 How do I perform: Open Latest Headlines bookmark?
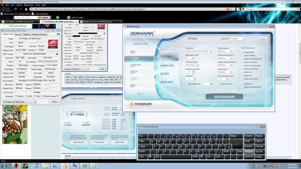pyautogui.click(x=40, y=14)
